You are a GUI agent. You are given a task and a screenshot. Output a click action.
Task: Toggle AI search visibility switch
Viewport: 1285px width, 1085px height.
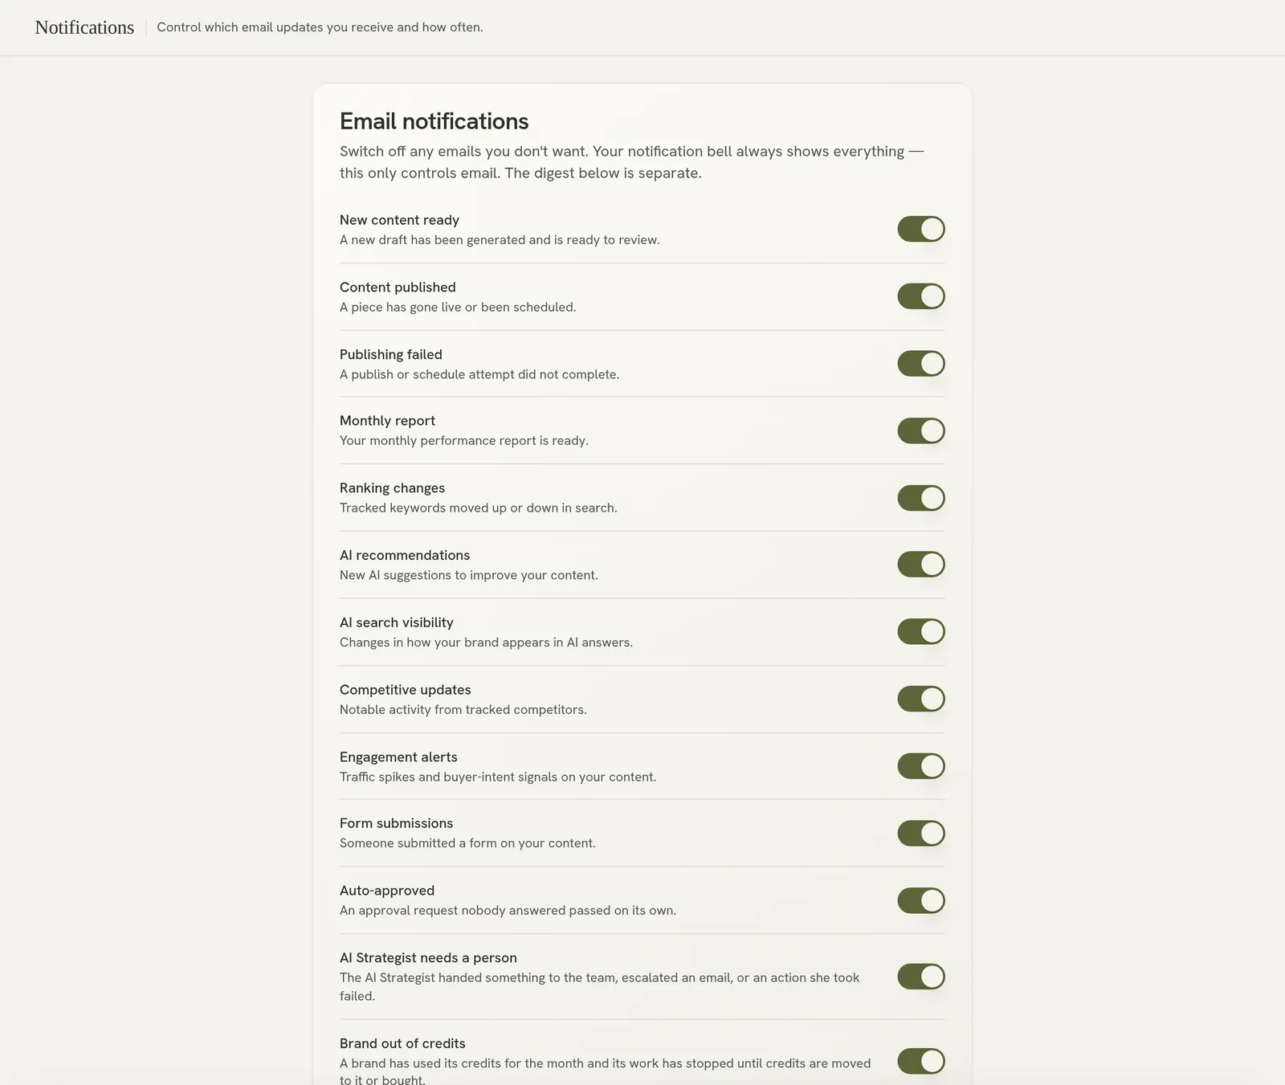pos(921,632)
